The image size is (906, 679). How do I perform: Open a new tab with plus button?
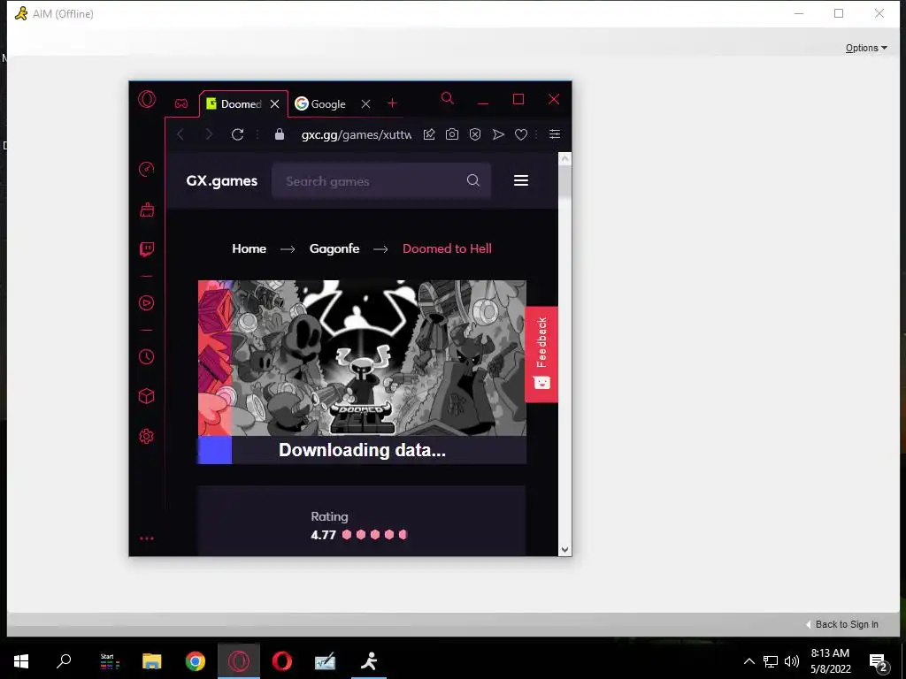pos(392,103)
